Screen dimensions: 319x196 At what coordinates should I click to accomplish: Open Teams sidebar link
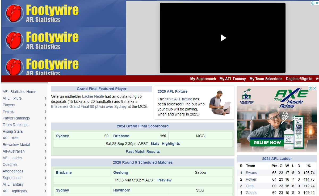[x=8, y=112]
